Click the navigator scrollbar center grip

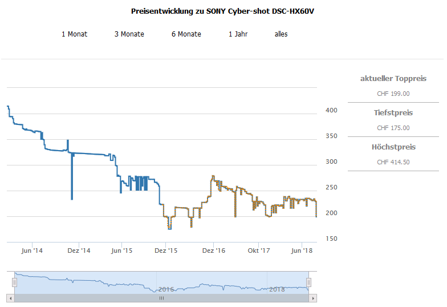pyautogui.click(x=161, y=298)
